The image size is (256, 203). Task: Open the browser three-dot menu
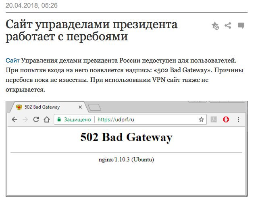pyautogui.click(x=238, y=119)
